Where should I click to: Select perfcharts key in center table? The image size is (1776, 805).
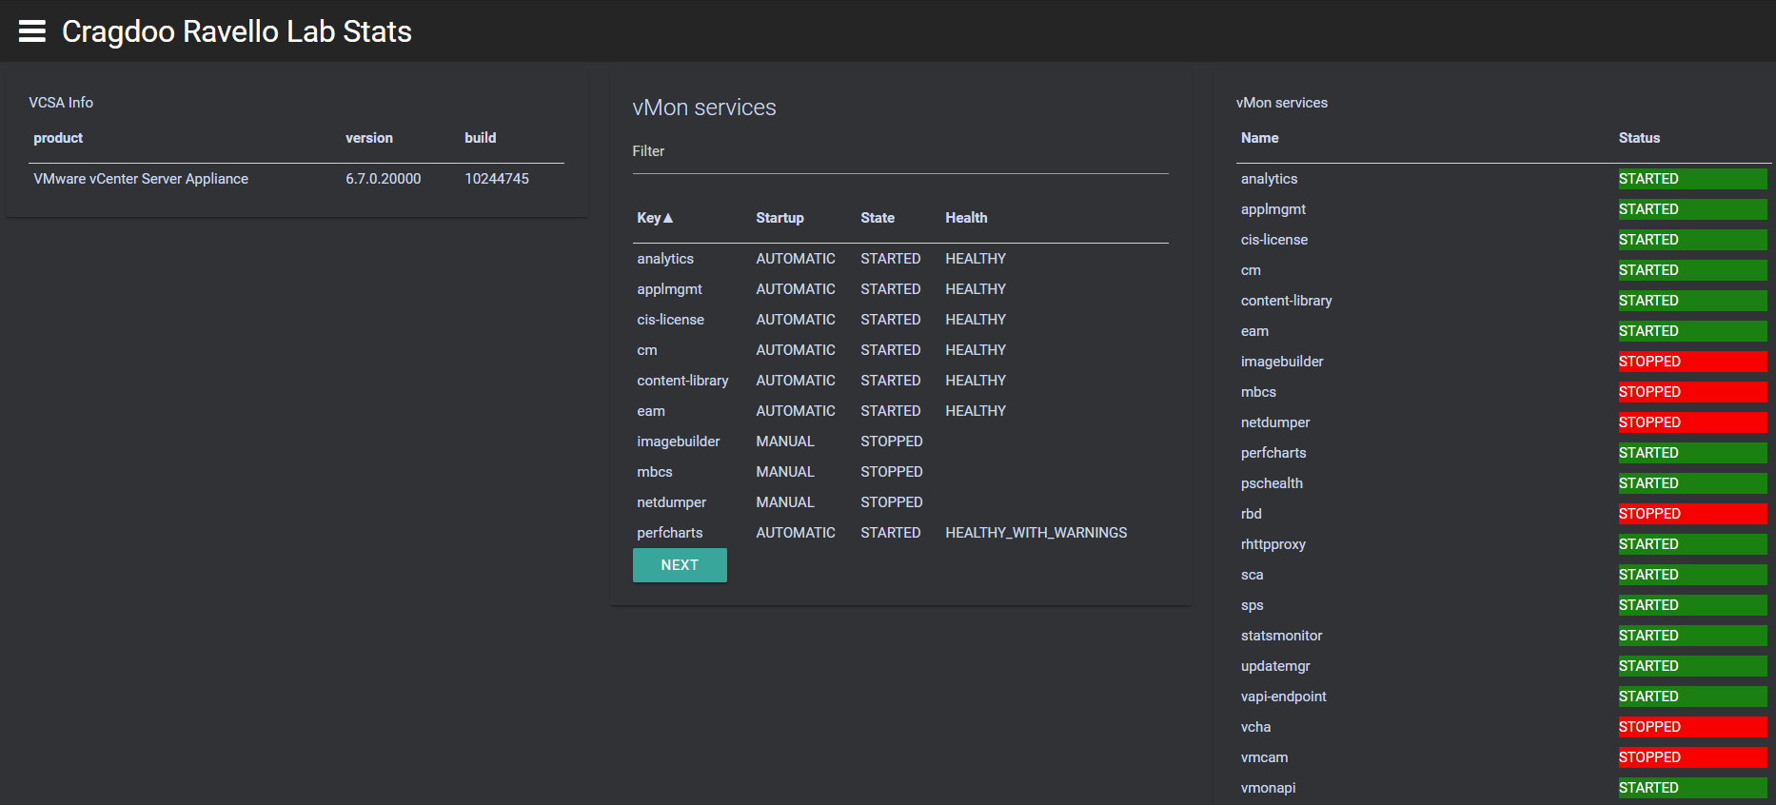coord(670,533)
